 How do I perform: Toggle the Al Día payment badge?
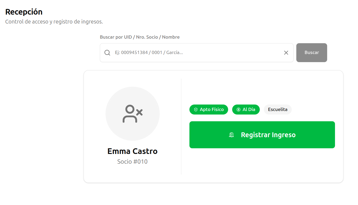246,109
